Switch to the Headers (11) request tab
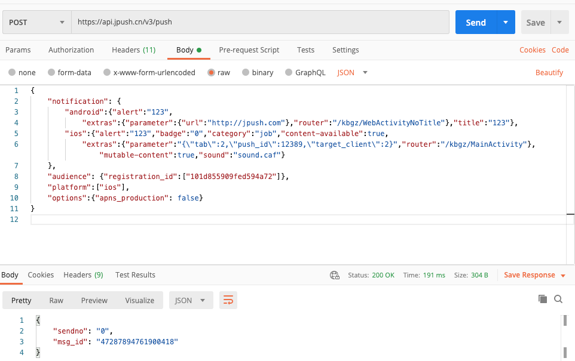575x361 pixels. click(133, 50)
